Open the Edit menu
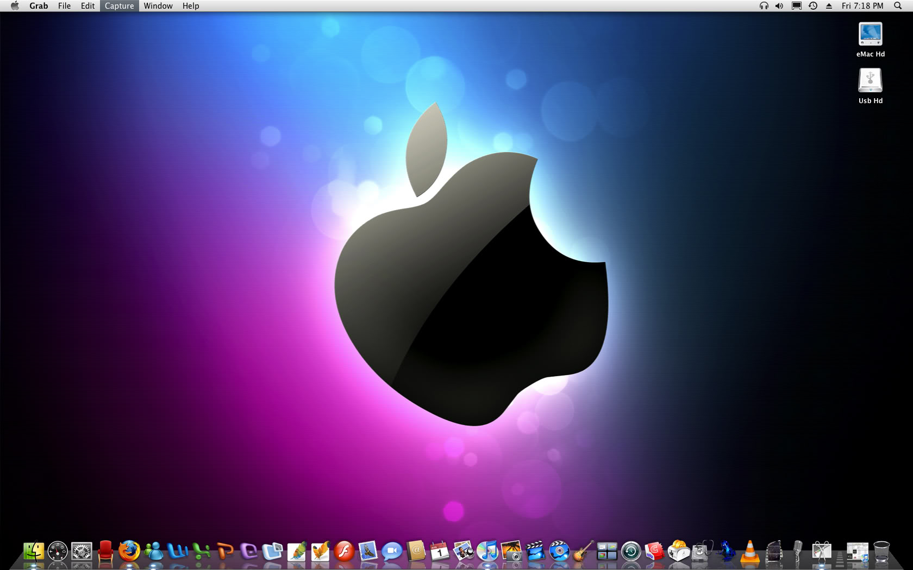 (x=87, y=5)
